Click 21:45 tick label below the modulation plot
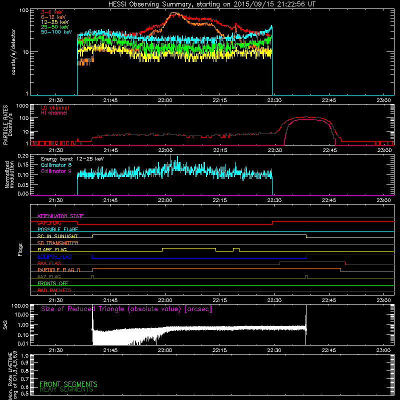This screenshot has width=400, height=400. tap(110, 200)
